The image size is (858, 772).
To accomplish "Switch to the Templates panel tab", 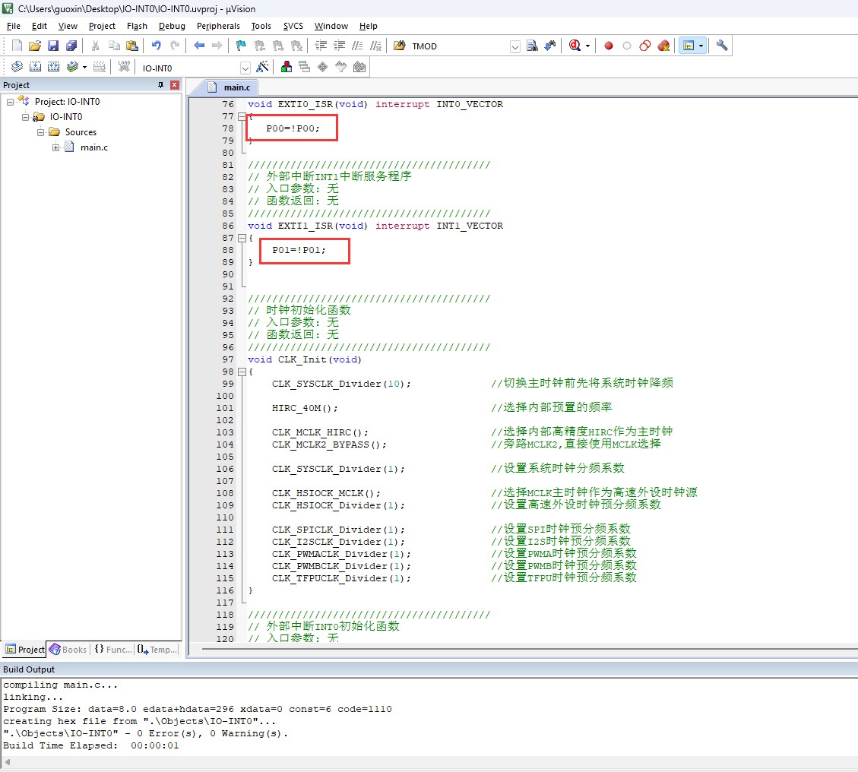I will click(x=157, y=650).
